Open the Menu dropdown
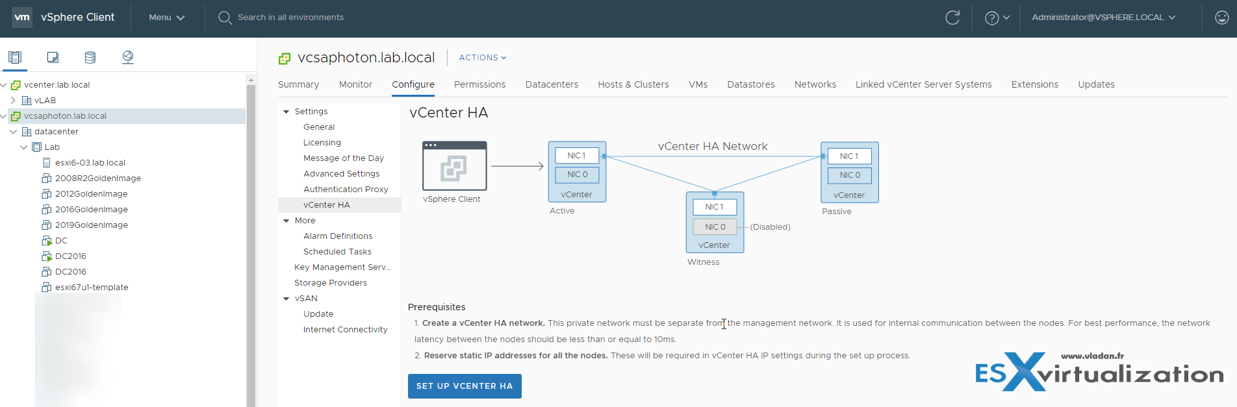This screenshot has height=407, width=1237. tap(166, 18)
